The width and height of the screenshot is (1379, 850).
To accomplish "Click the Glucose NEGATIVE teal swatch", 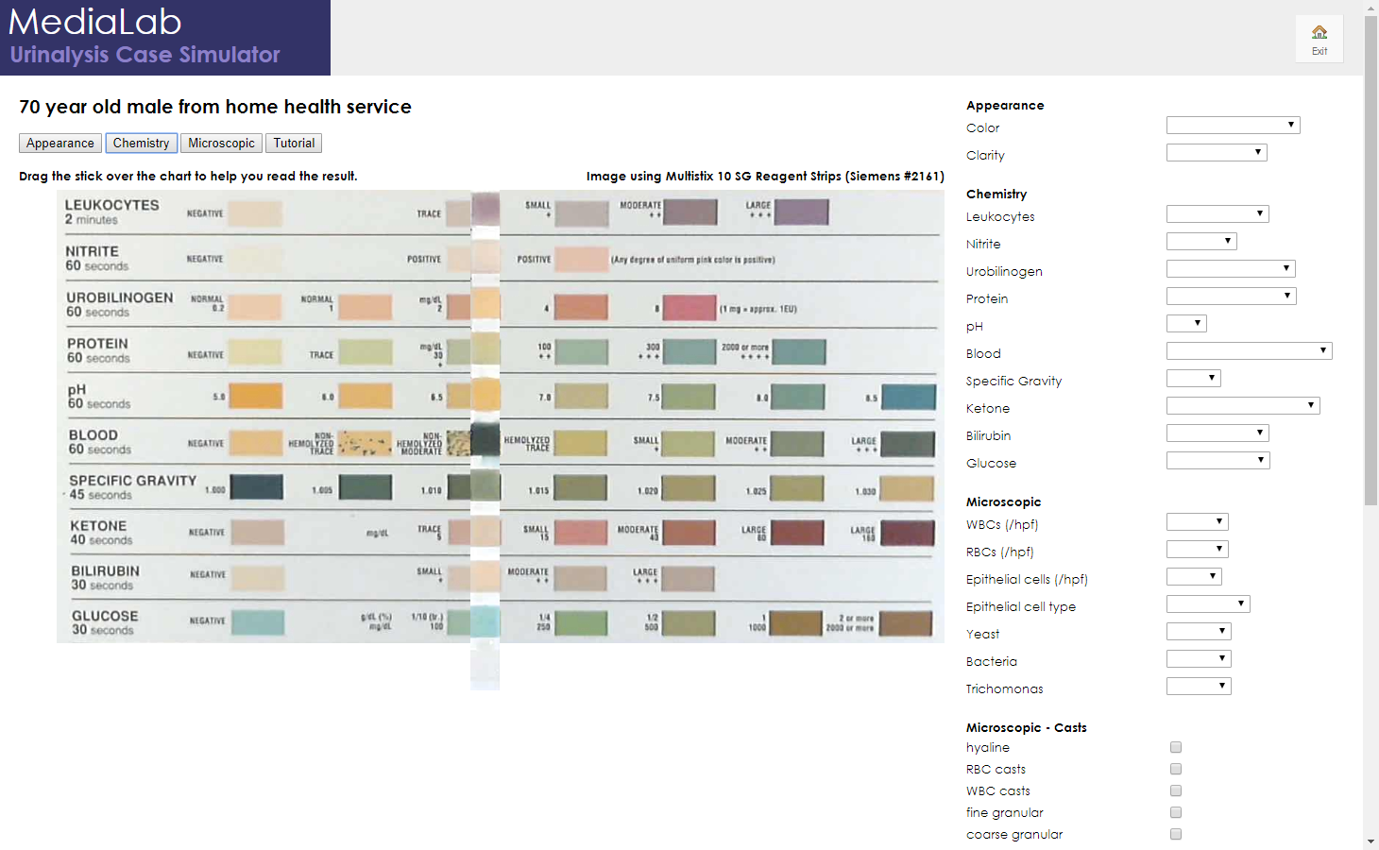I will coord(258,622).
